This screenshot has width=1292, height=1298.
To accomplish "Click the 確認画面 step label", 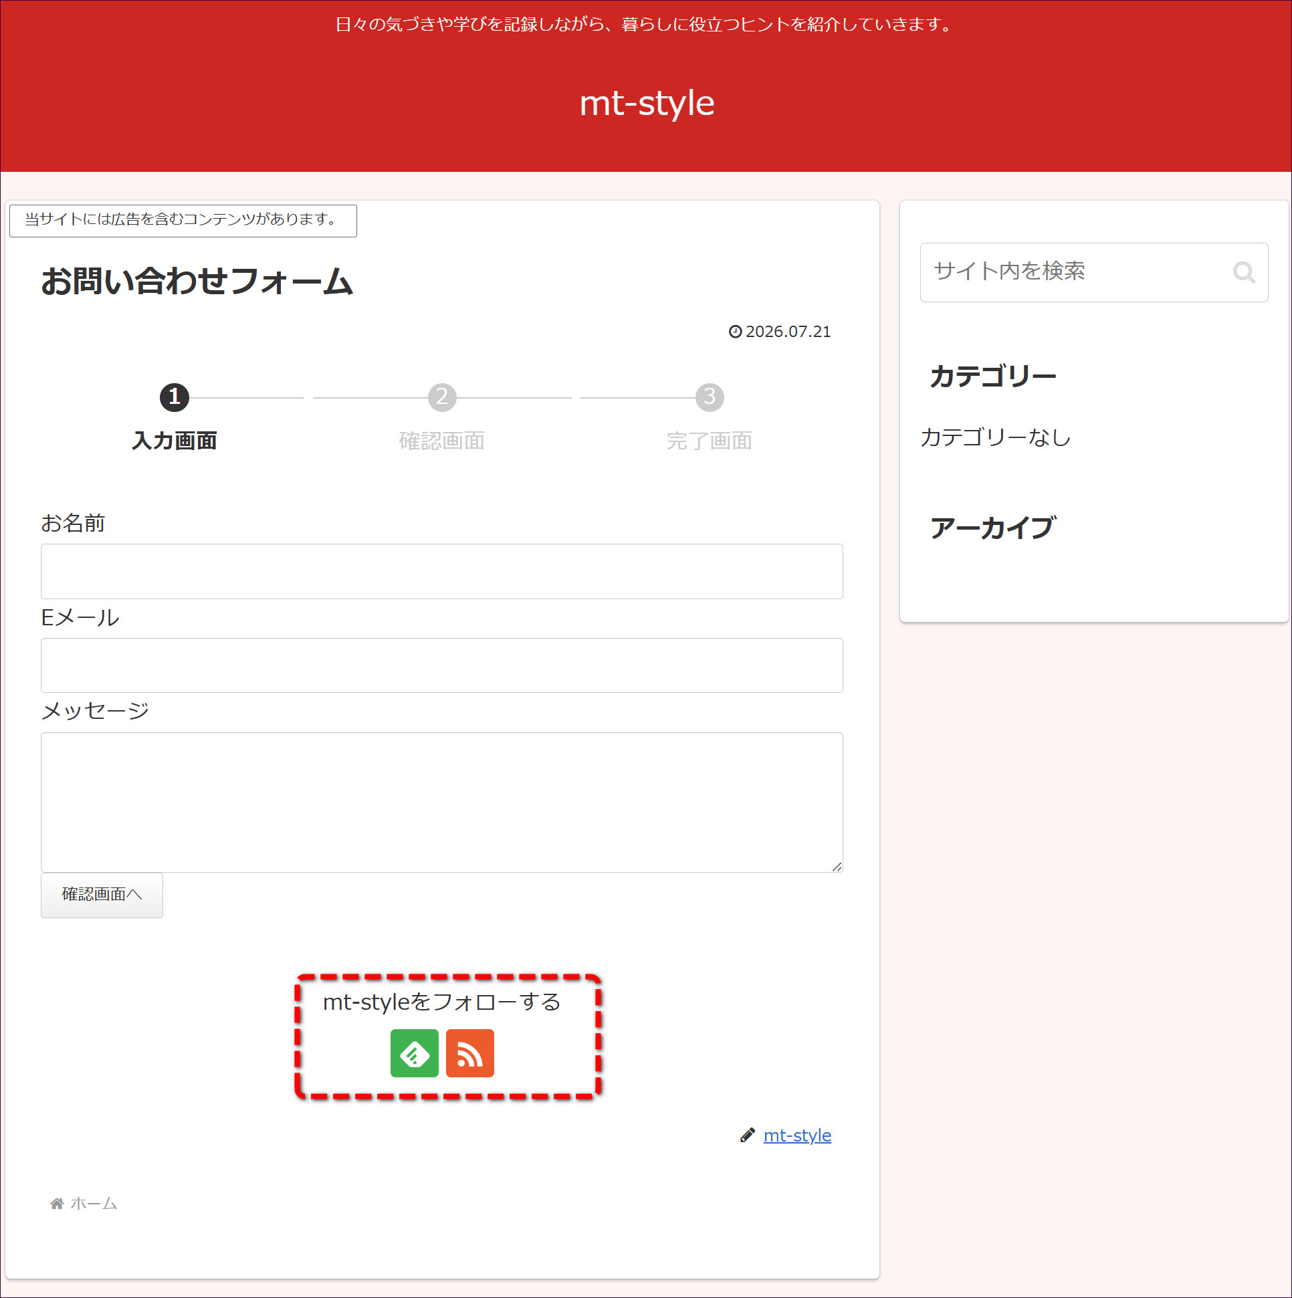I will pos(442,441).
